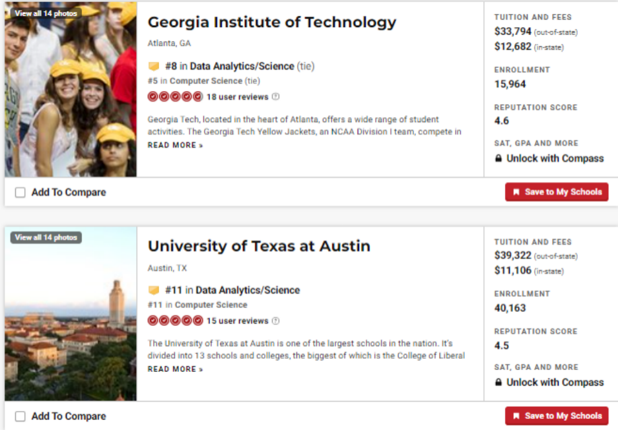Click UT Austin's yellow ranking badge icon
This screenshot has height=430, width=618.
tap(154, 290)
